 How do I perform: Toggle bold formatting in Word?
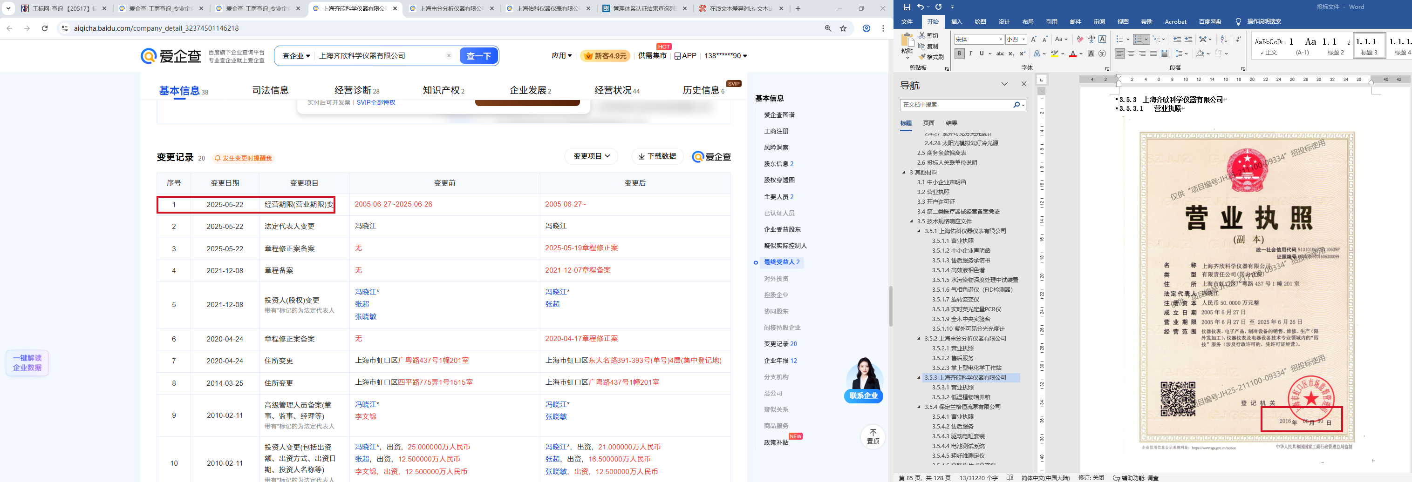click(959, 54)
